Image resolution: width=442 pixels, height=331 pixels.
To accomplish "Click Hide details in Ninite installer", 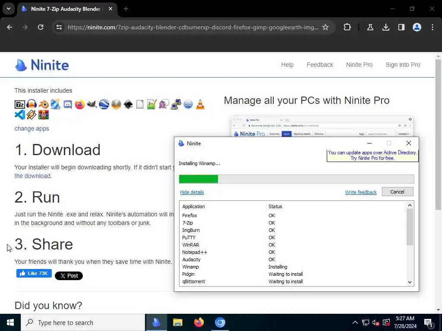I will tap(192, 192).
